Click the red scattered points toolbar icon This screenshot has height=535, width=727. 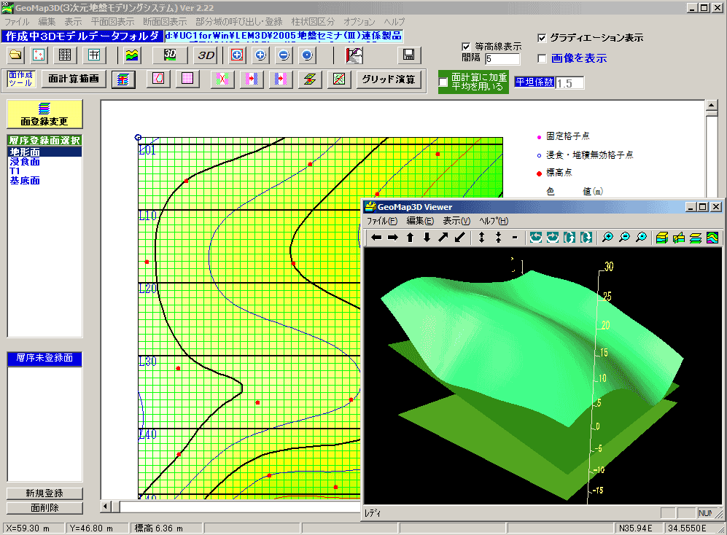pyautogui.click(x=39, y=55)
